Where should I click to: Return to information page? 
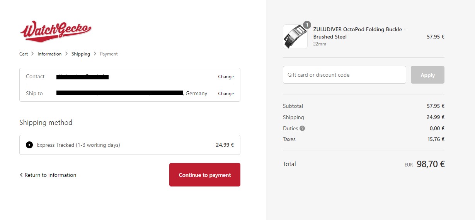[x=48, y=175]
